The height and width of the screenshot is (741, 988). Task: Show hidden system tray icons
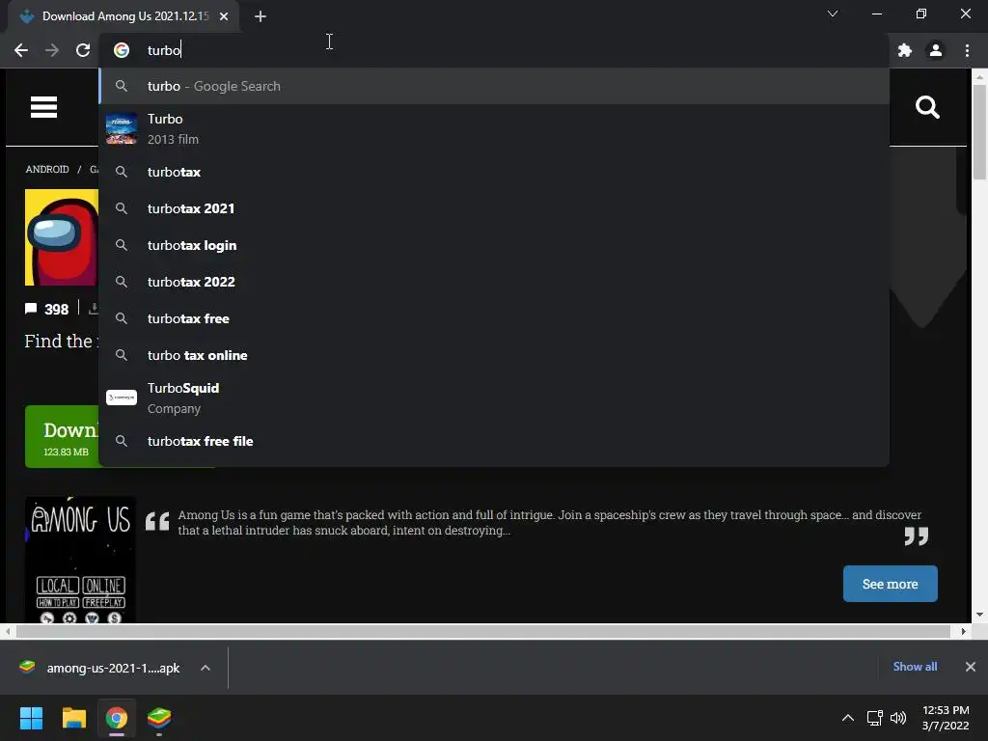click(847, 718)
